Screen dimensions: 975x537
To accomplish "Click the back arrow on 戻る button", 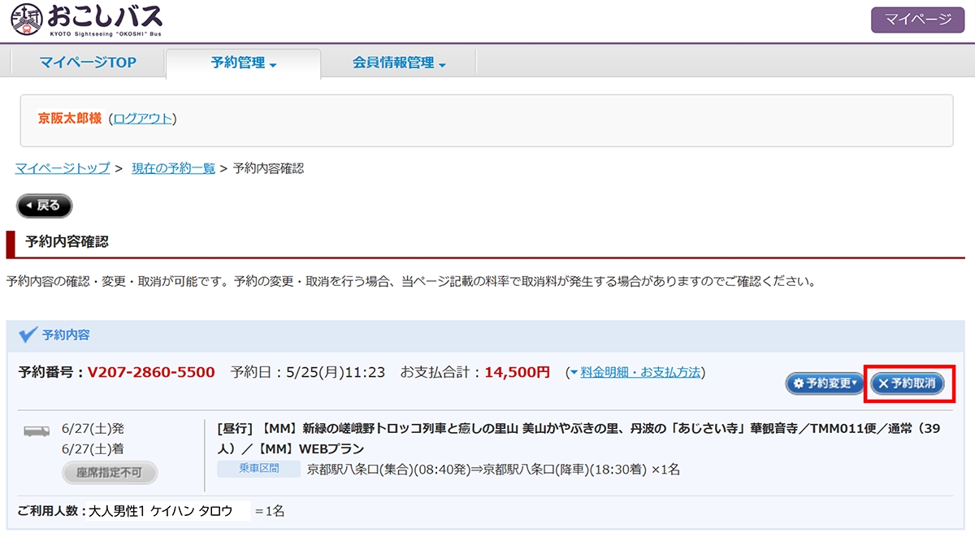I will tap(28, 206).
